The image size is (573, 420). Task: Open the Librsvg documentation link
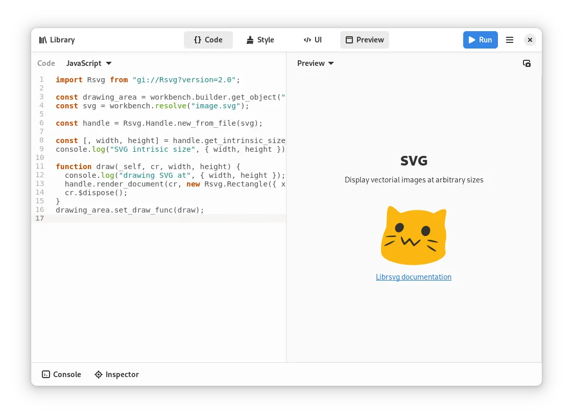click(414, 277)
